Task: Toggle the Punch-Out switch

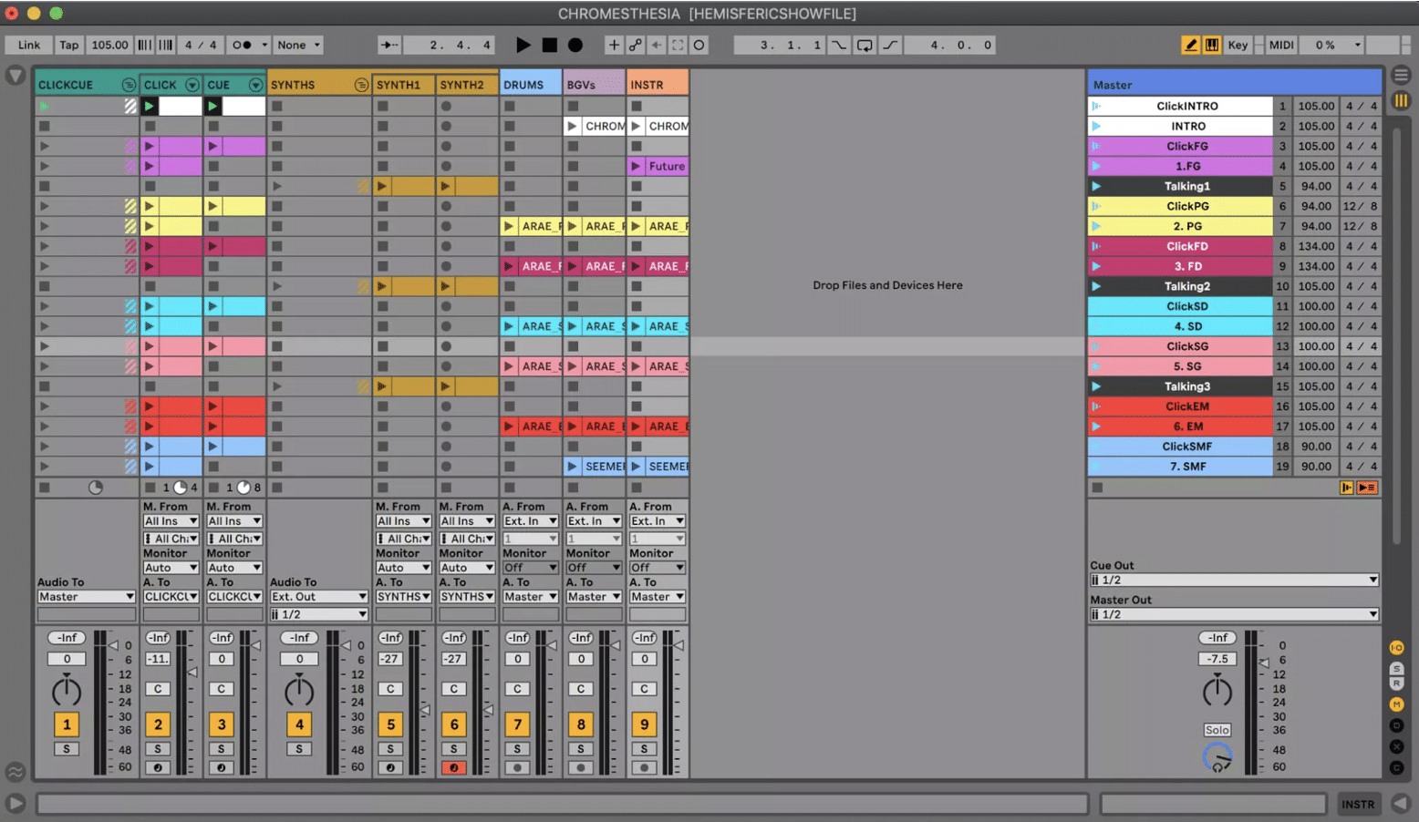Action: coord(890,45)
